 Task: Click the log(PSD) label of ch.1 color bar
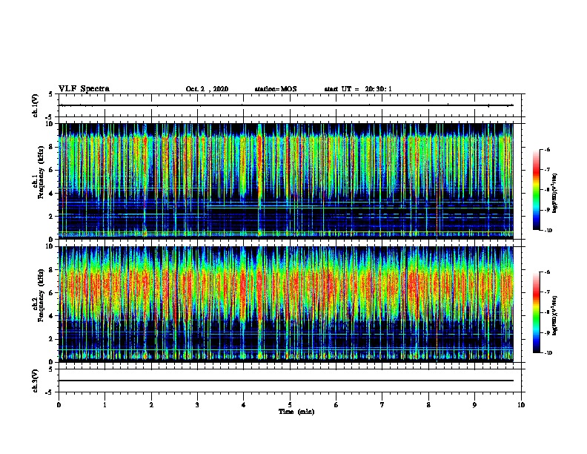coord(555,194)
